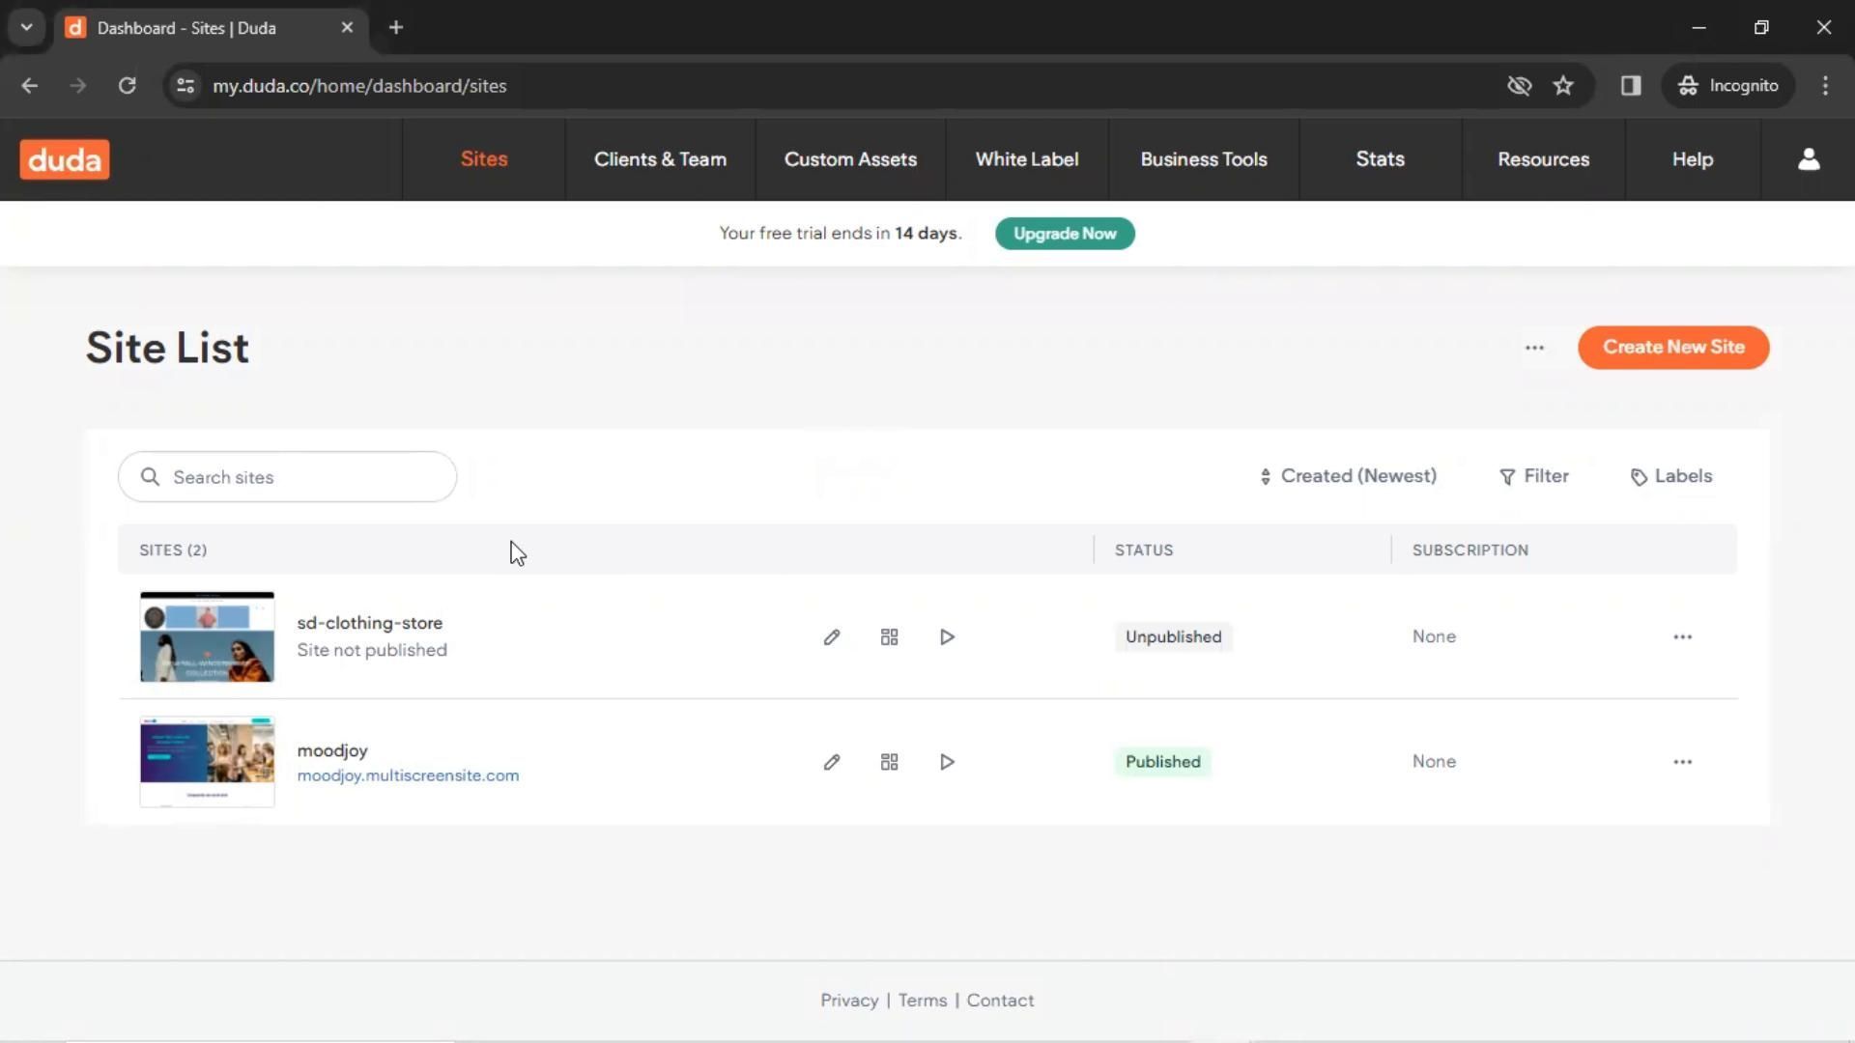Open the Filter options
Viewport: 1855px width, 1043px height.
[x=1533, y=476]
